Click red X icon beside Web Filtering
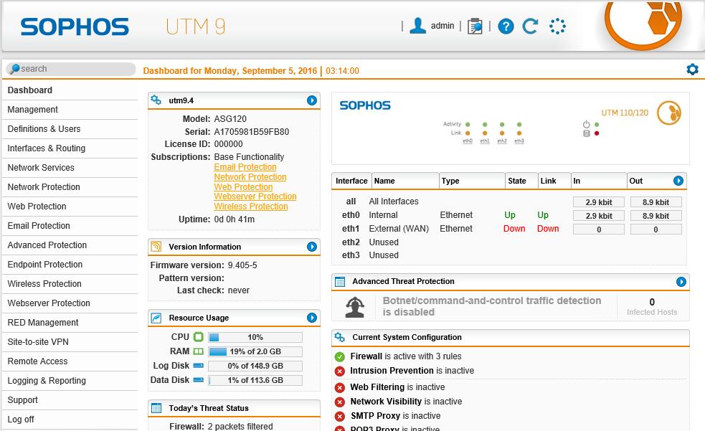 coord(340,387)
